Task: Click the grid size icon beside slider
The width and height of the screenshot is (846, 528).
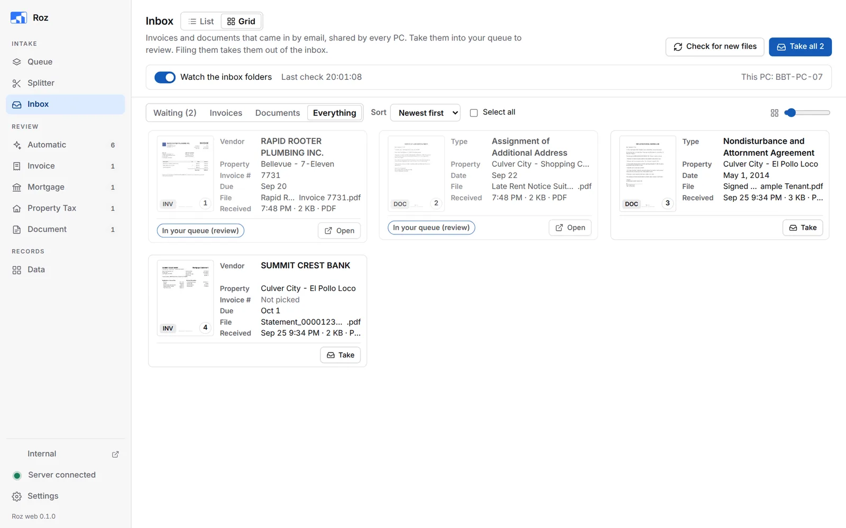Action: (x=775, y=112)
